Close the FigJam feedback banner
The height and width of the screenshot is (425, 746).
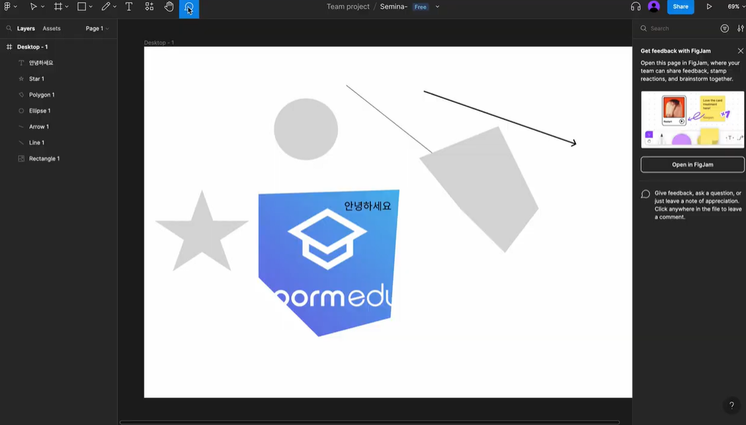coord(741,51)
